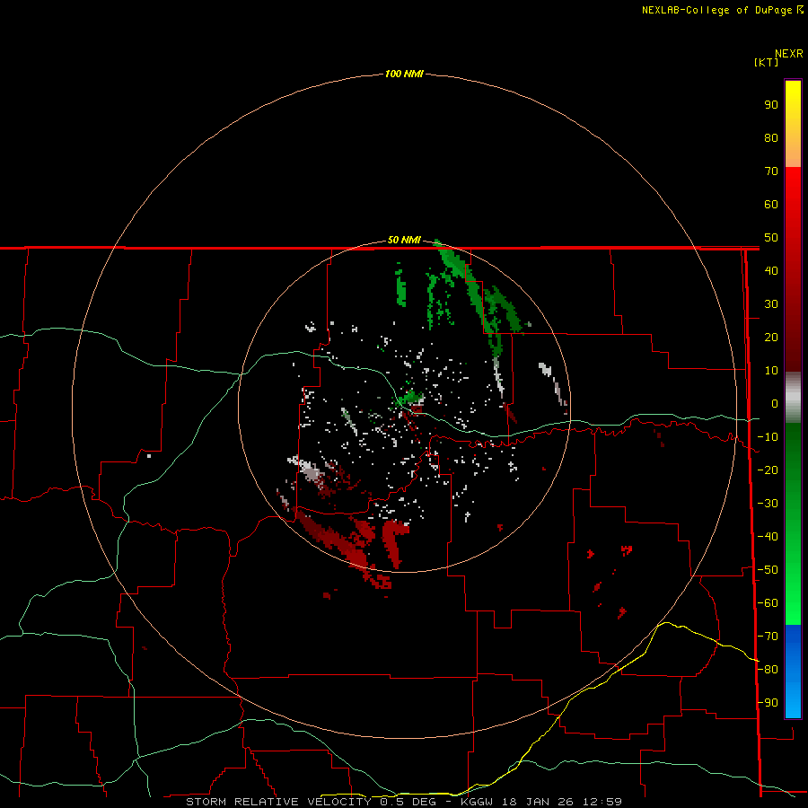Click the -70 value on the velocity scale
808x808 pixels.
[768, 637]
